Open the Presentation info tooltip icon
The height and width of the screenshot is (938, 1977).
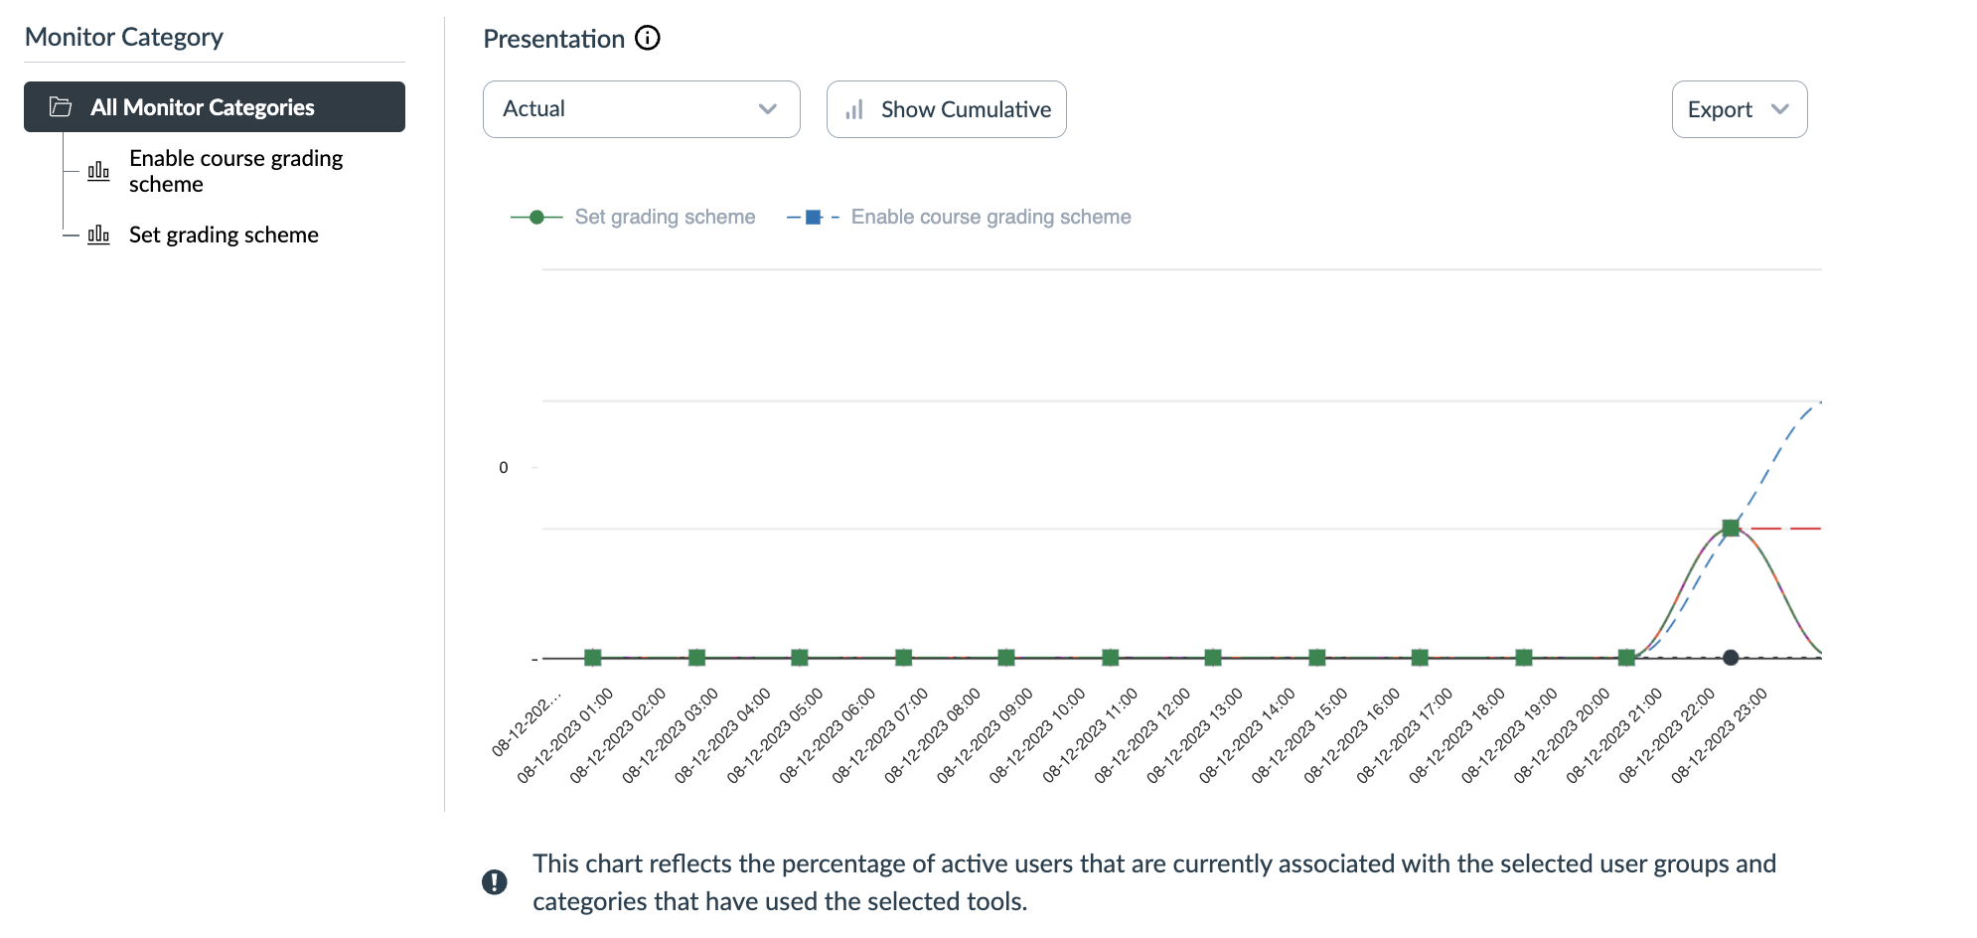pos(648,38)
